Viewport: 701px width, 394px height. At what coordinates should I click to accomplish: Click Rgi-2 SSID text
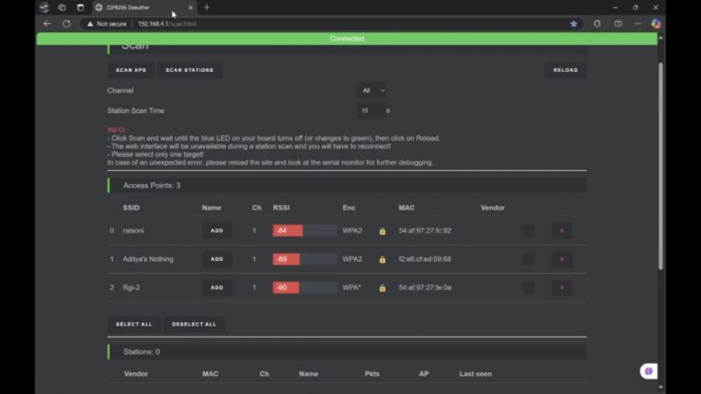[x=131, y=288]
